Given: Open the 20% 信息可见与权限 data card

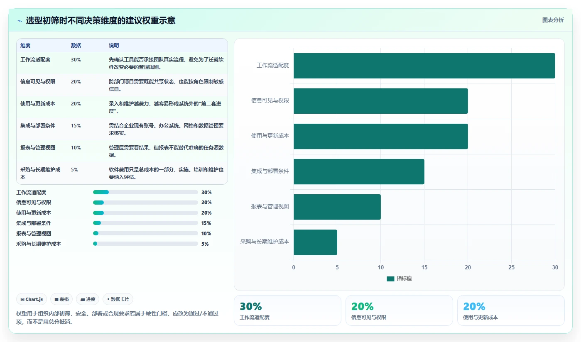Looking at the screenshot, I should click(399, 310).
